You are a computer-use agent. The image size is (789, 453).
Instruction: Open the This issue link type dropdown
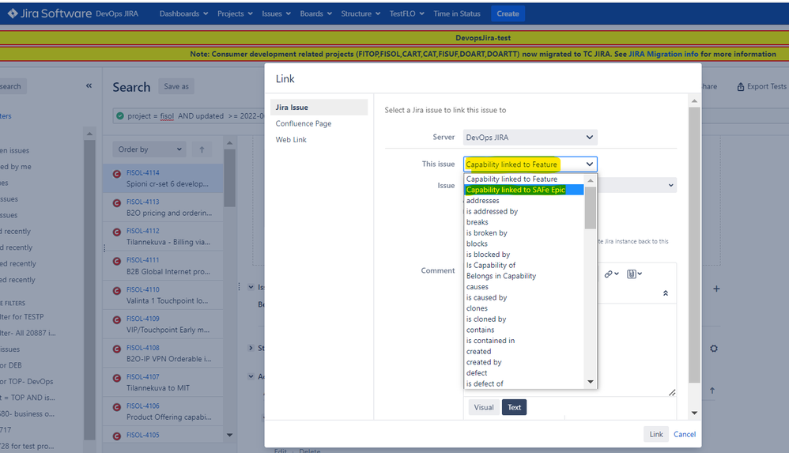coord(530,164)
